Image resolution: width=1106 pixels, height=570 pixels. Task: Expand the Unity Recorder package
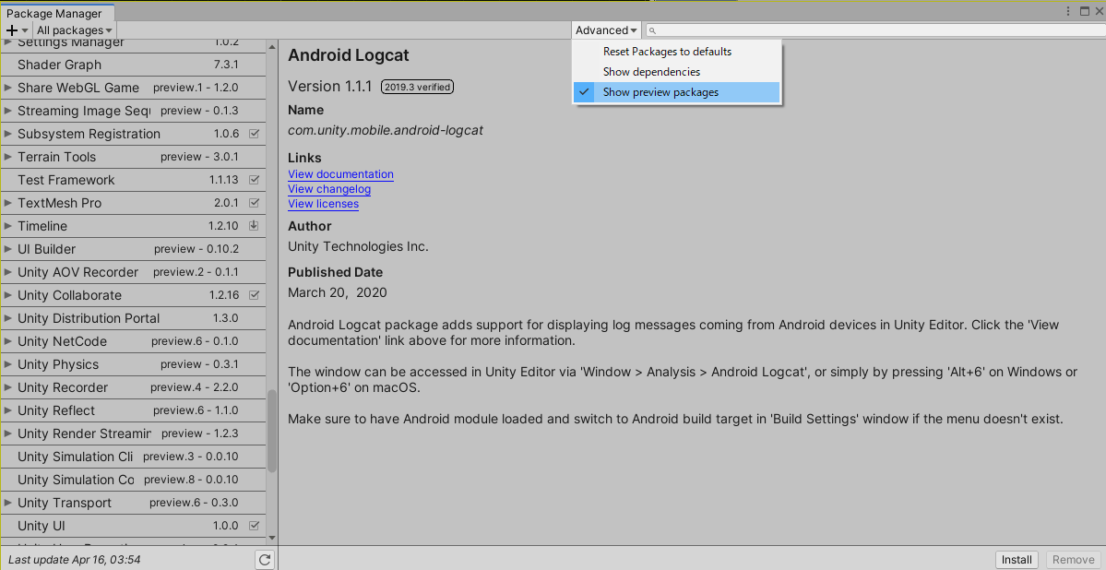8,387
